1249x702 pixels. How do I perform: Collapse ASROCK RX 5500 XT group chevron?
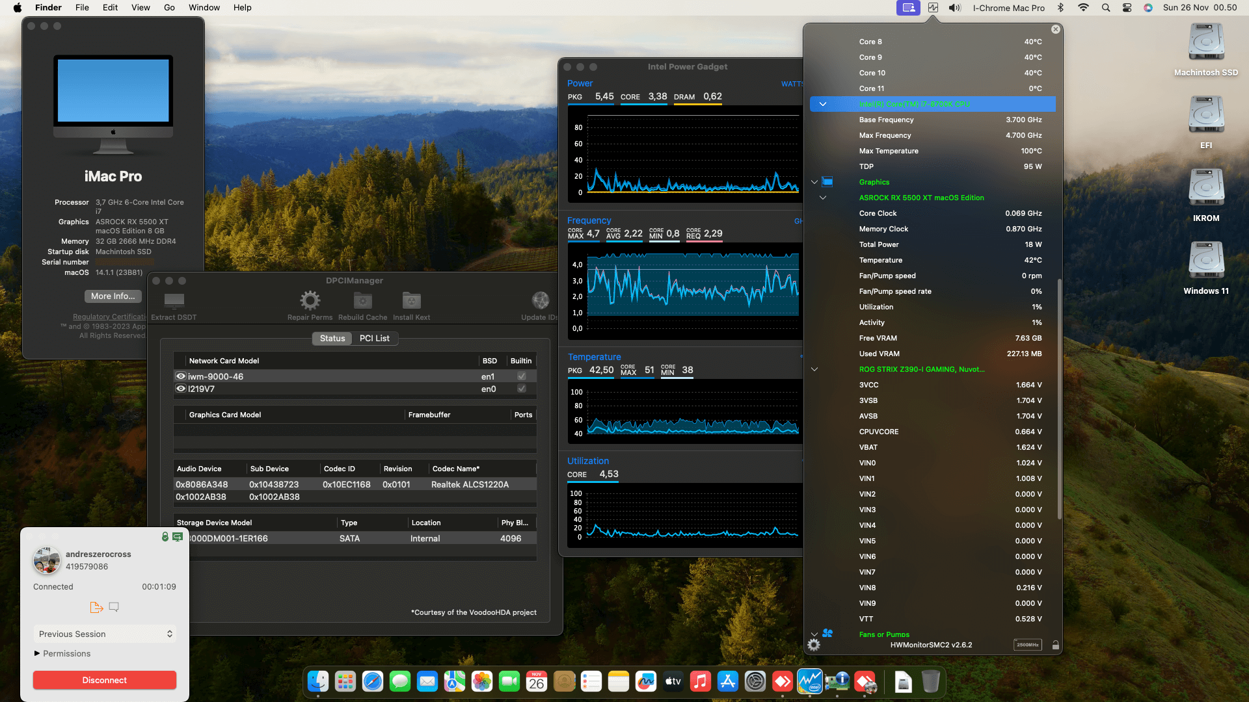[823, 198]
